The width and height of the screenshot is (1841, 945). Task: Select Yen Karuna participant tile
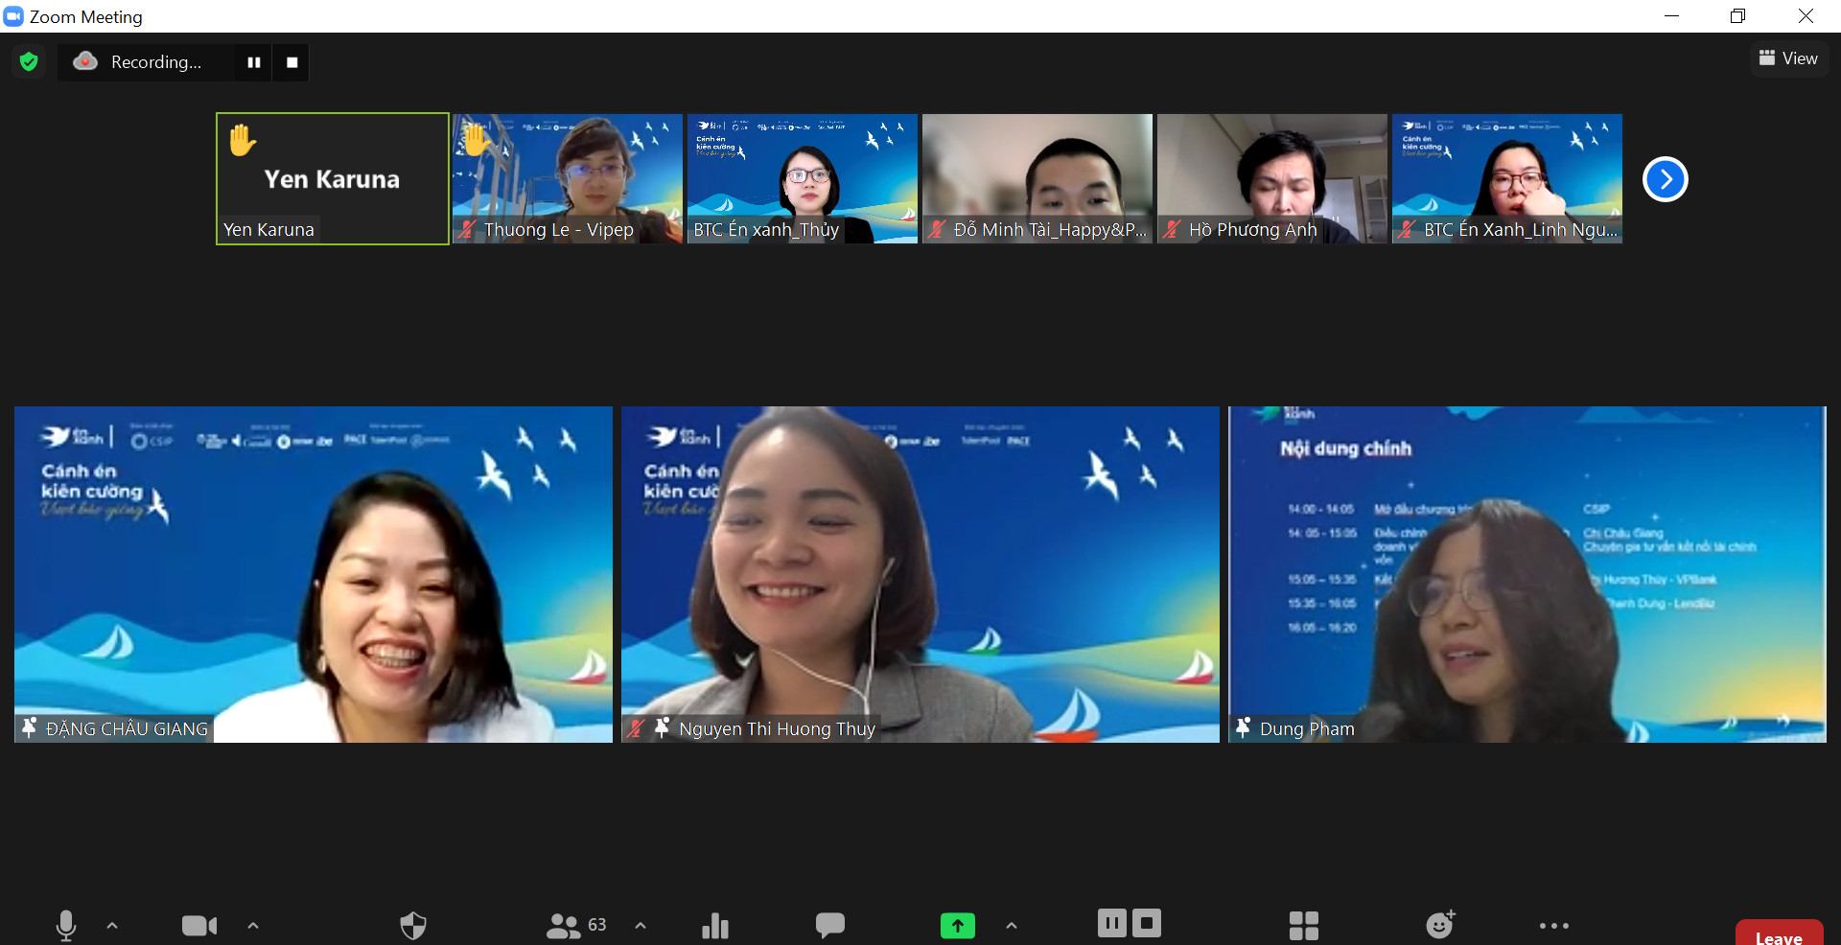tap(333, 179)
